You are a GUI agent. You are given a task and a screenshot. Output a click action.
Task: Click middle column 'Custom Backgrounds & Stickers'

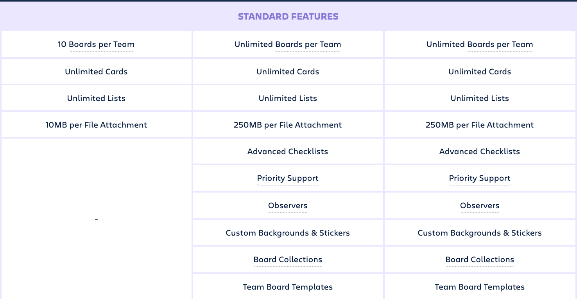(288, 233)
